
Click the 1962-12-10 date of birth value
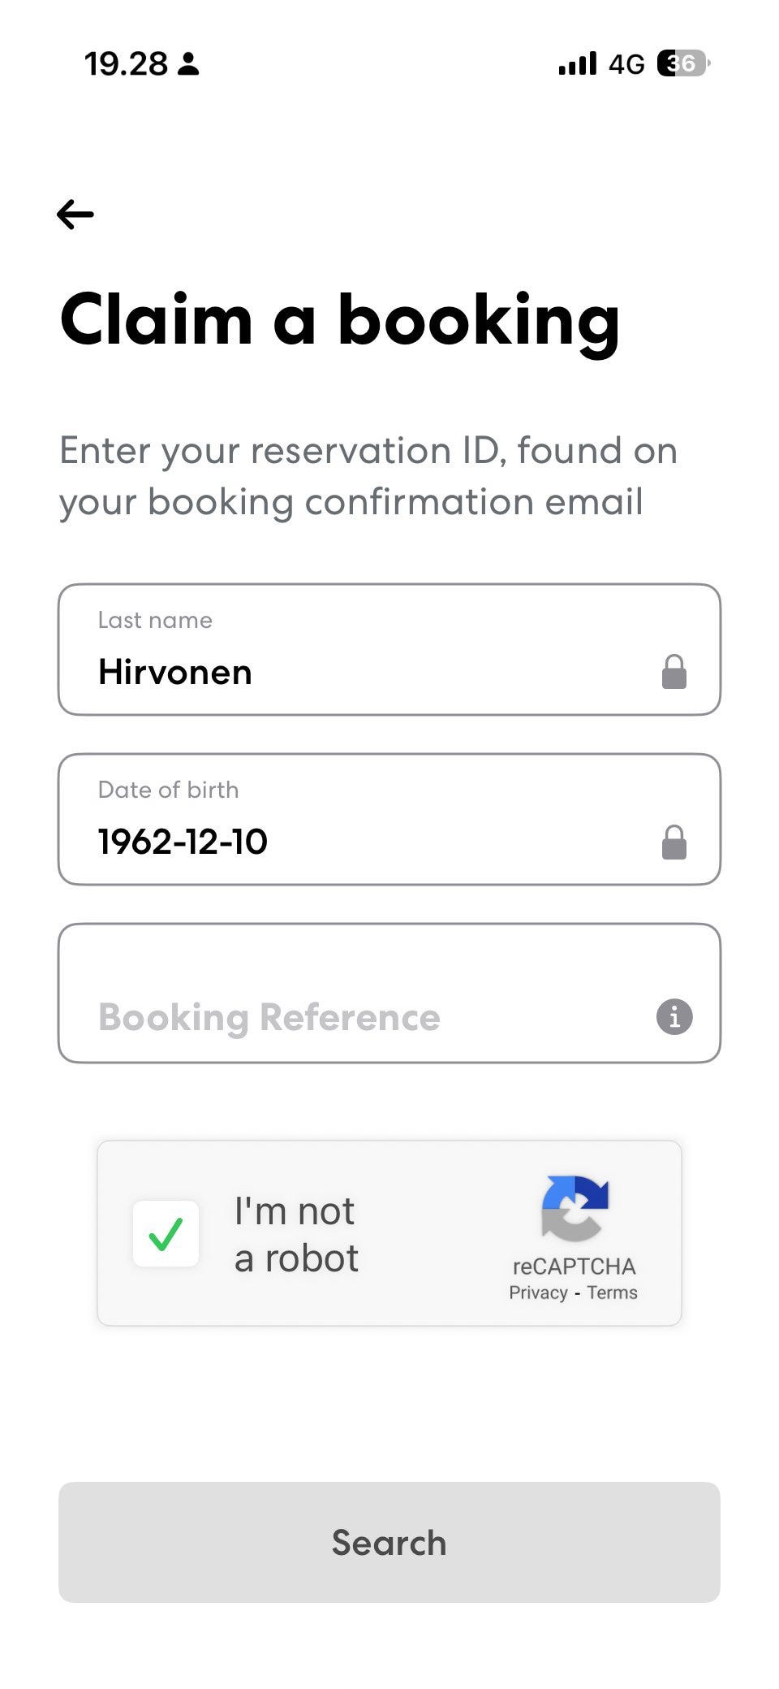[183, 842]
